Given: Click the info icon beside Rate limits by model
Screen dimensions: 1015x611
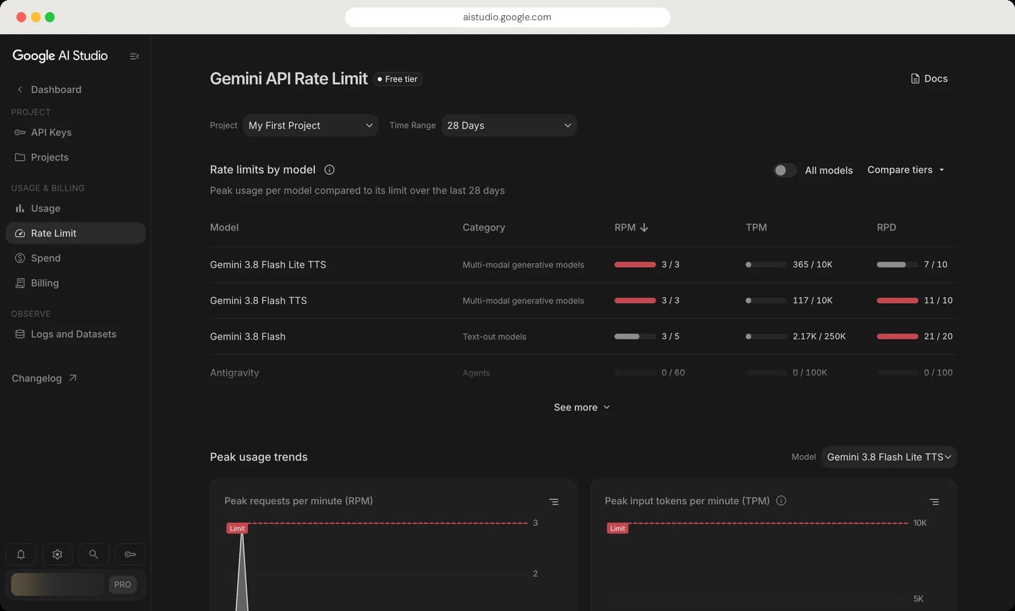Looking at the screenshot, I should pos(329,170).
